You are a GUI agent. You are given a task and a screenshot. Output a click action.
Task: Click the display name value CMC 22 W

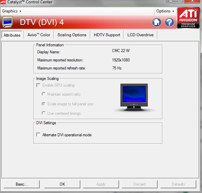point(121,51)
